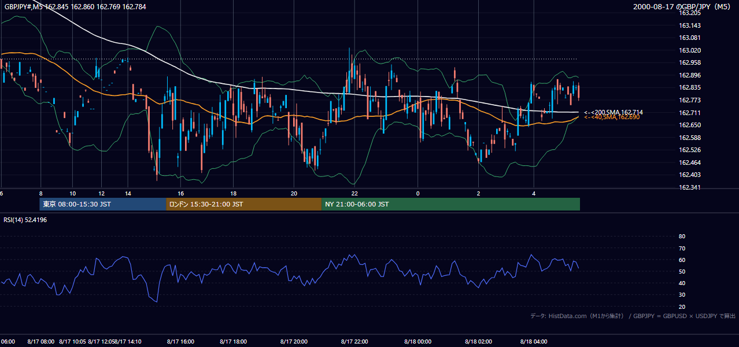The height and width of the screenshot is (347, 739).
Task: Click hour marker 12 under price chart
Action: (101, 193)
